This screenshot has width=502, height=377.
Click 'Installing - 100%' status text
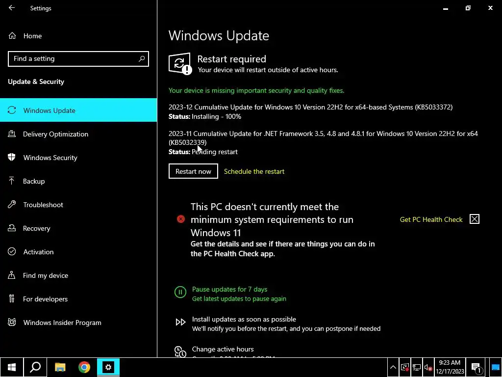pyautogui.click(x=216, y=116)
